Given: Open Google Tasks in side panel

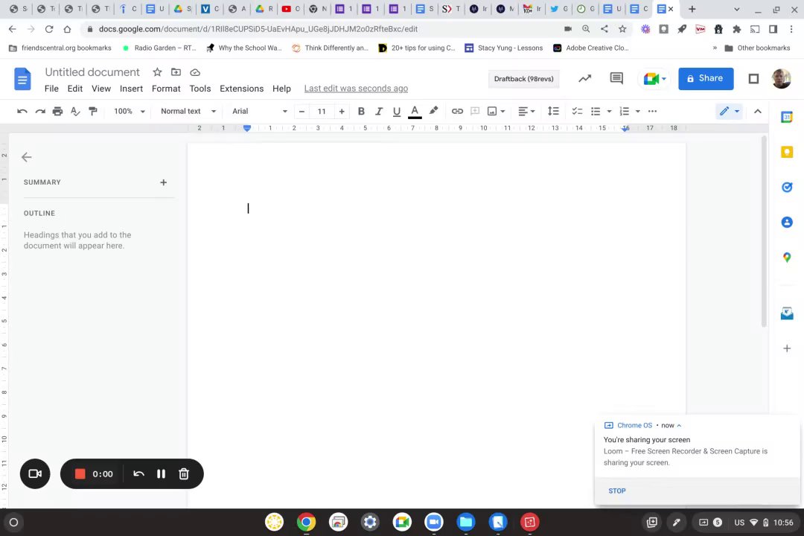Looking at the screenshot, I should coord(787,187).
